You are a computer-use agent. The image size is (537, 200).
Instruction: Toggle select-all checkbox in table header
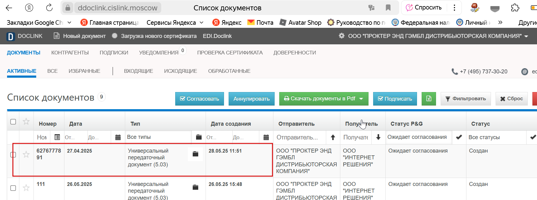[13, 122]
